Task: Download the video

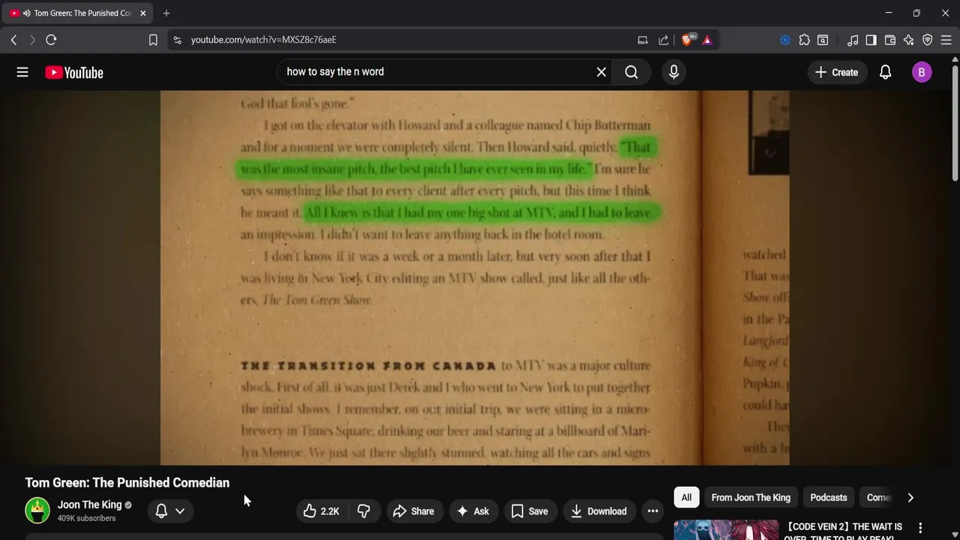Action: point(598,511)
